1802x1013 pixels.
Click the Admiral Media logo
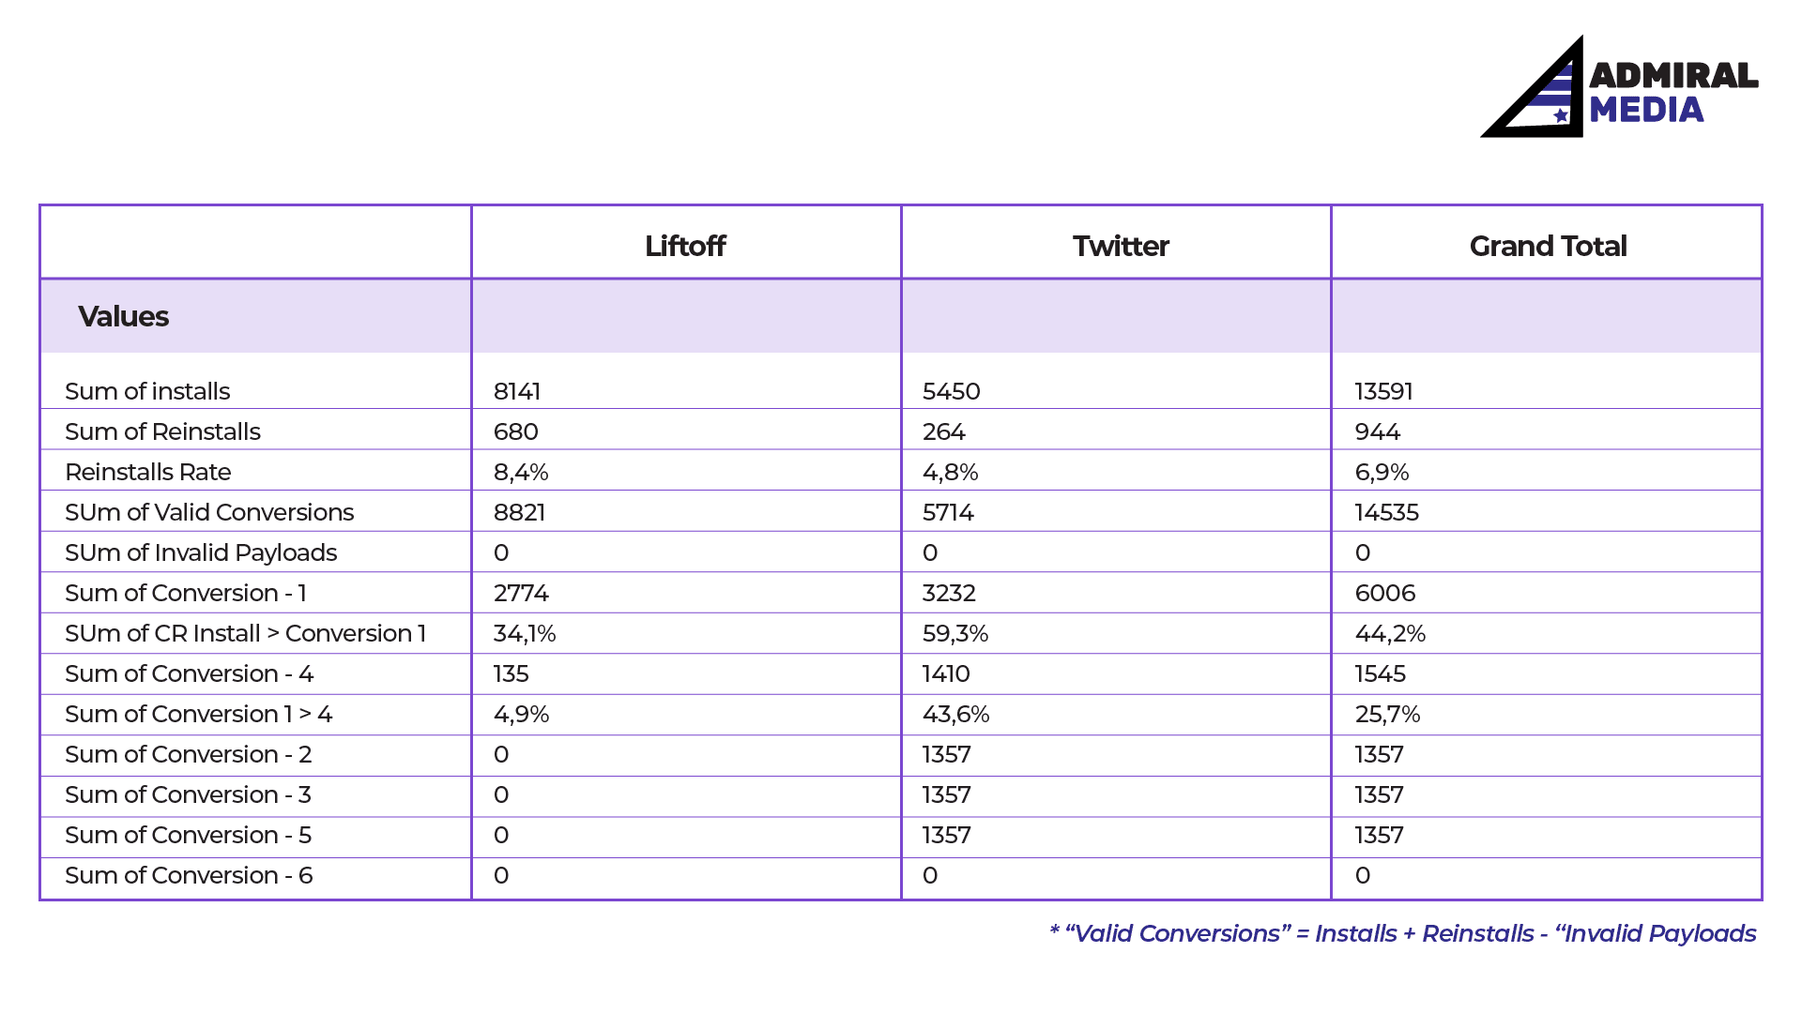pyautogui.click(x=1620, y=86)
